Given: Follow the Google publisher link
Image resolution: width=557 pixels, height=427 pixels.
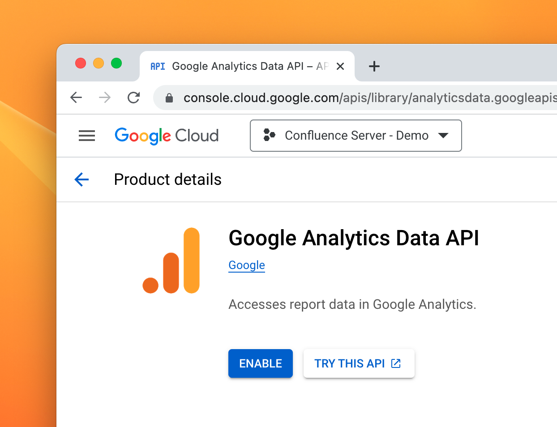Looking at the screenshot, I should pos(247,265).
